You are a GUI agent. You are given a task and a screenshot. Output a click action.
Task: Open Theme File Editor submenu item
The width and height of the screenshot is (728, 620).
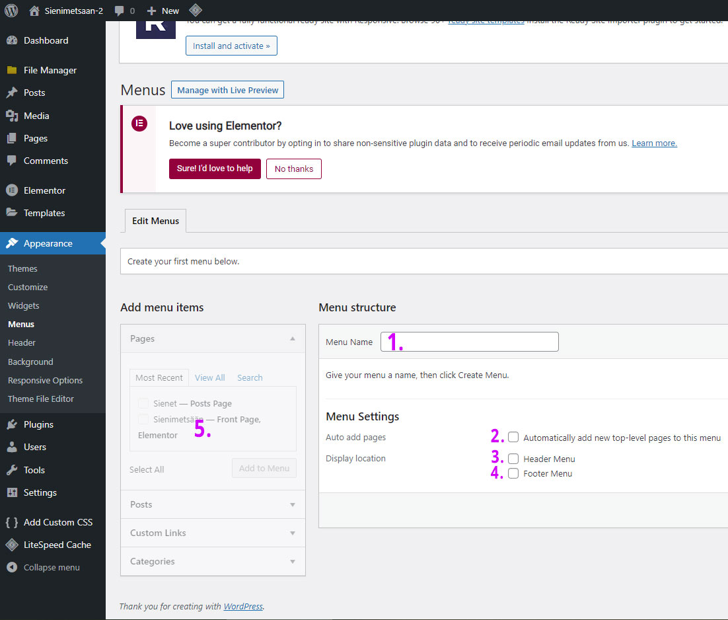pyautogui.click(x=40, y=399)
